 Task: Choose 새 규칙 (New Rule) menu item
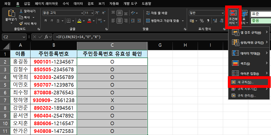[x=249, y=82]
